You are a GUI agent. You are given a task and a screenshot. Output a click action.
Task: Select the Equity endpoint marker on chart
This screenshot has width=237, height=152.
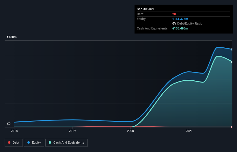point(232,49)
